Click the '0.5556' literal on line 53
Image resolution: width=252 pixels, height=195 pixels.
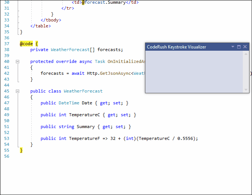click(185, 138)
